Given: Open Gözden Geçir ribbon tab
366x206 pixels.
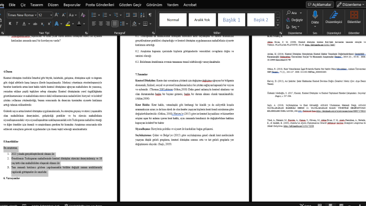Looking at the screenshot, I should tap(130, 5).
